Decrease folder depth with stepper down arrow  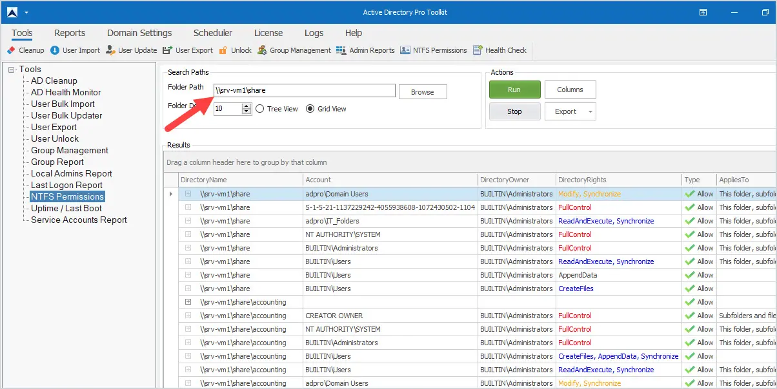point(246,112)
